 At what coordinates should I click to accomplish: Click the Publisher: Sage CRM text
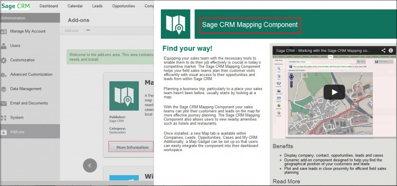pos(117,119)
